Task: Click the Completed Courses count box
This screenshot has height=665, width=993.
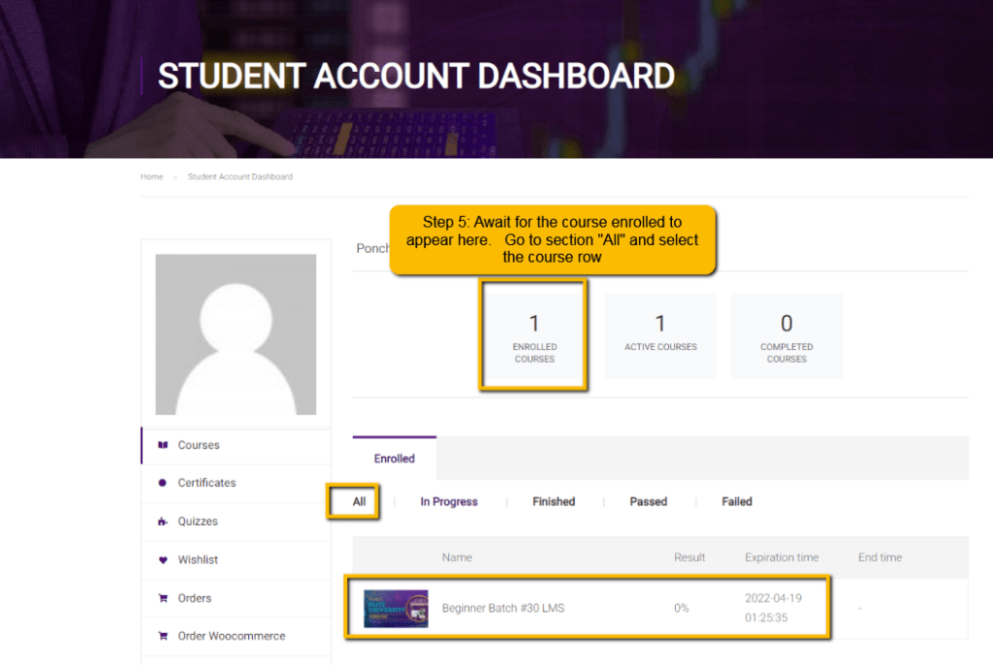Action: click(786, 335)
